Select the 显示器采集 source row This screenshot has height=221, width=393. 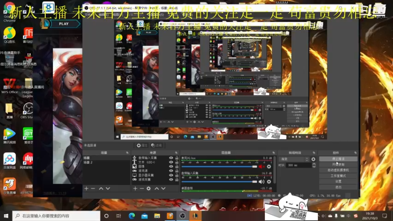[155, 175]
